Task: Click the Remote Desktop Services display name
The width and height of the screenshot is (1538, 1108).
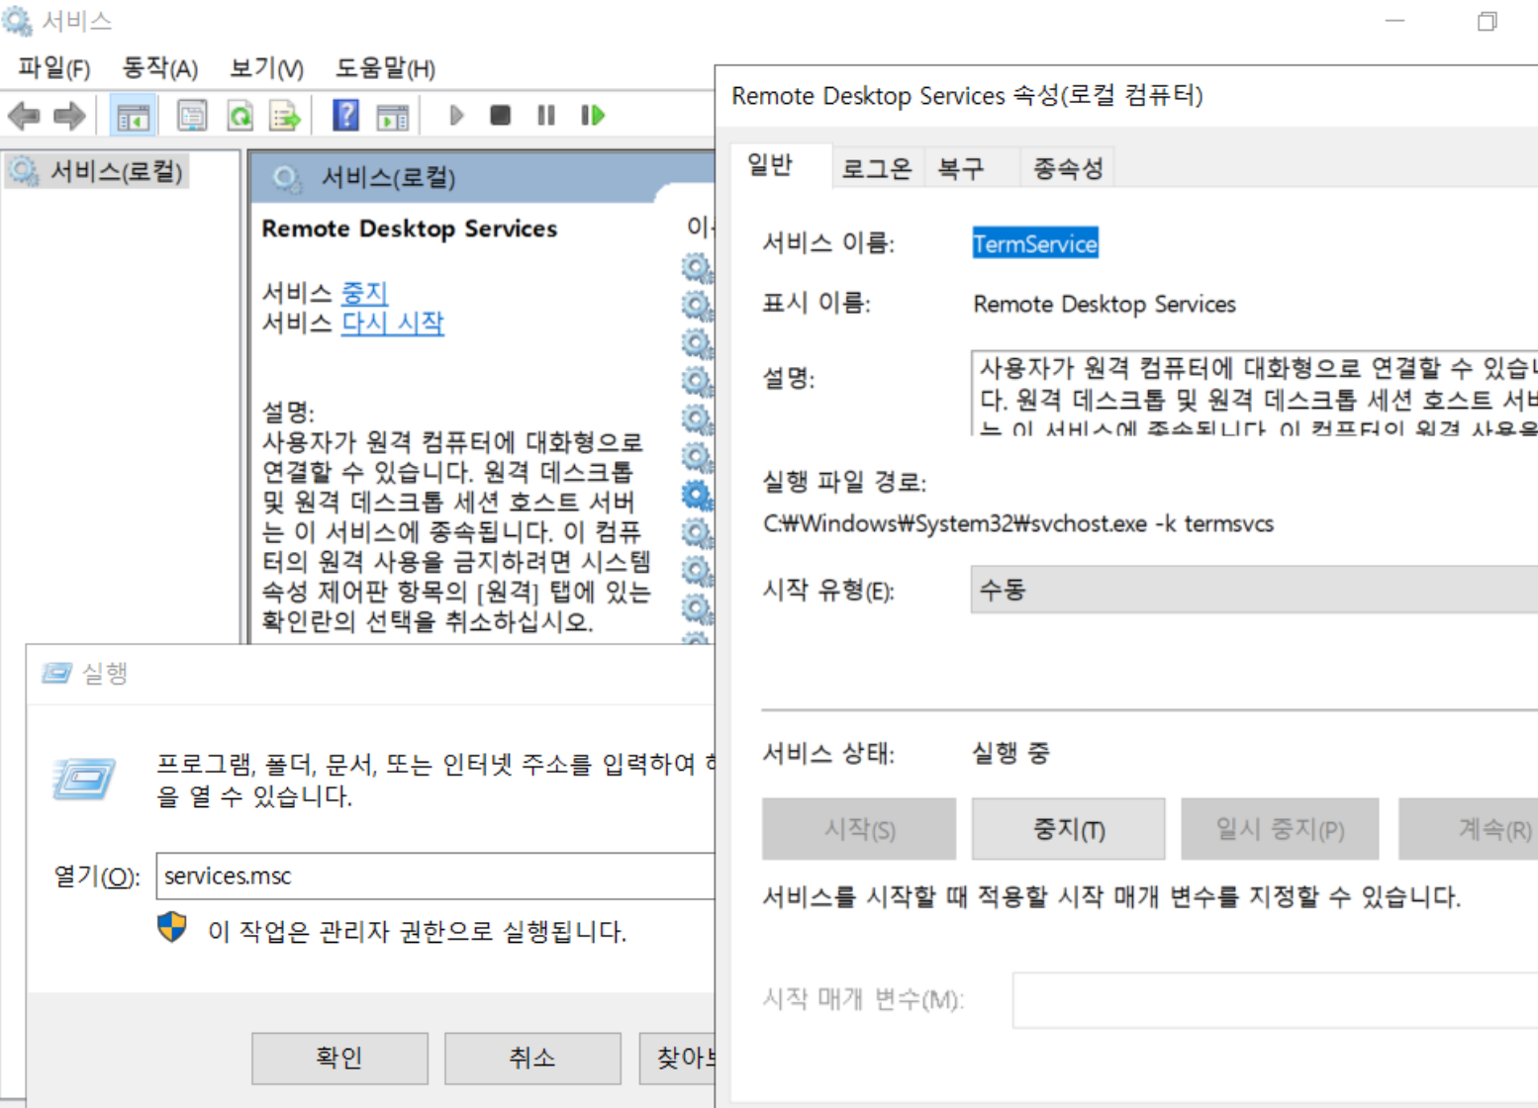Action: (1105, 304)
